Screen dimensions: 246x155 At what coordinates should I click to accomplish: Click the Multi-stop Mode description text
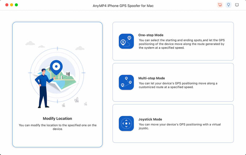point(178,85)
